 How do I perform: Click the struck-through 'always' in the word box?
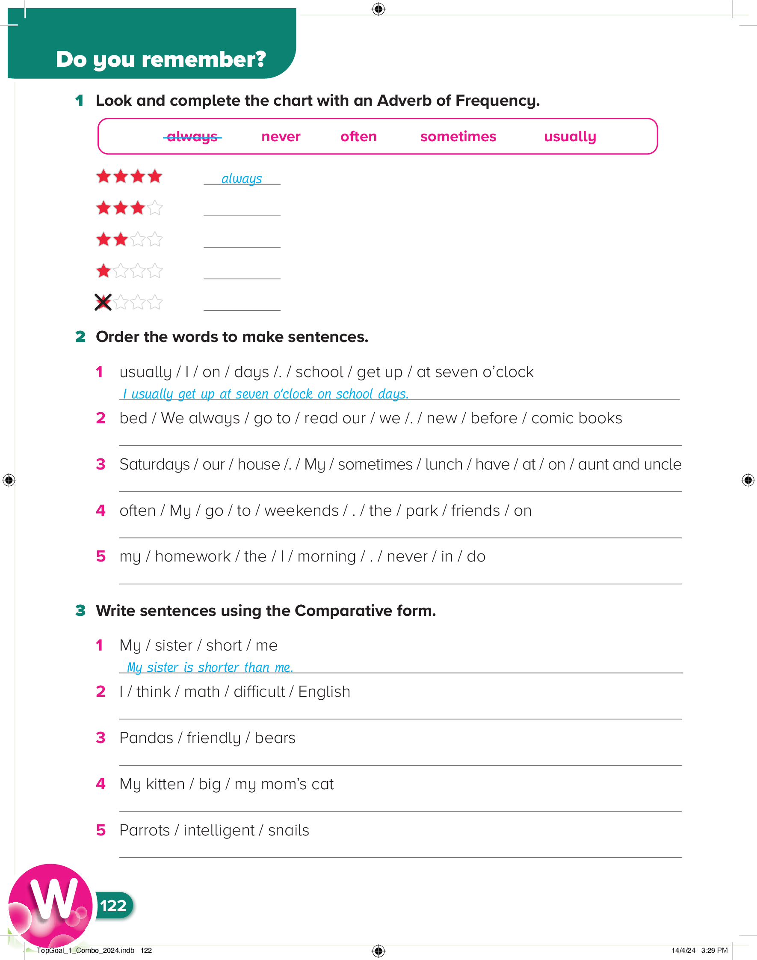[x=192, y=137]
